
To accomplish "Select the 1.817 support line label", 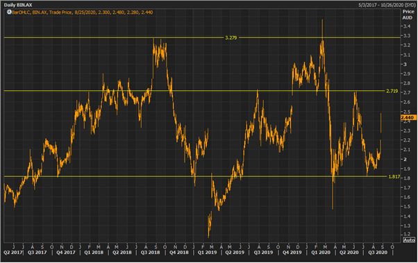I will click(394, 177).
